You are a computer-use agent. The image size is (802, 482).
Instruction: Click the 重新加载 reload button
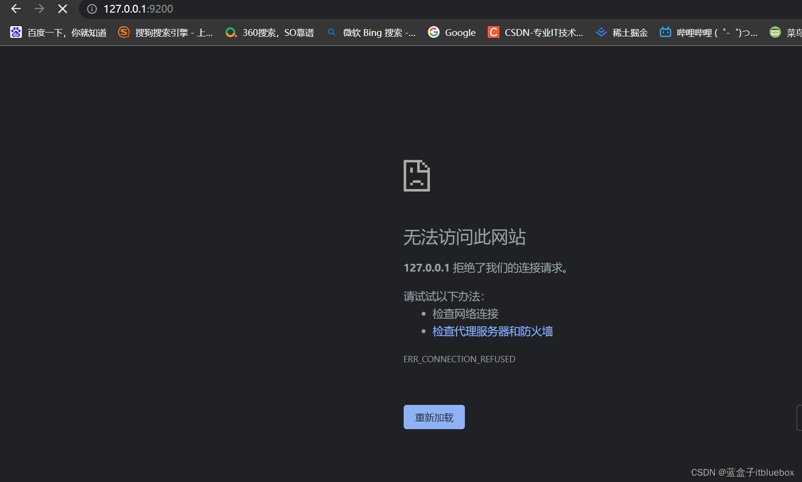[x=434, y=417]
